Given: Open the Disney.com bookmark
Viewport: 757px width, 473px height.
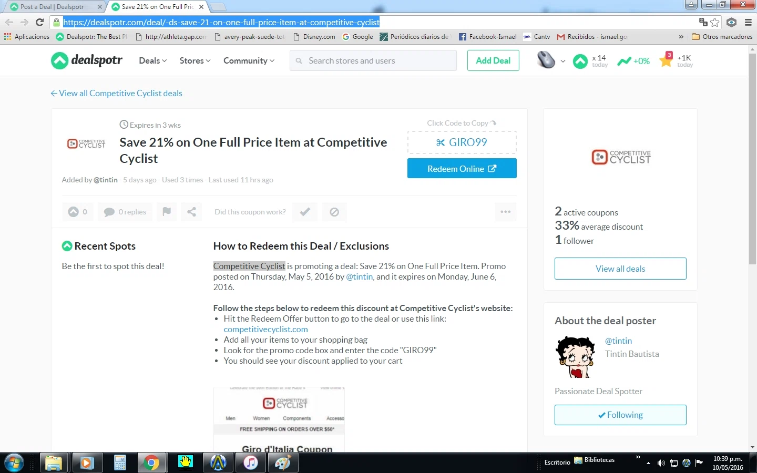Looking at the screenshot, I should 314,37.
